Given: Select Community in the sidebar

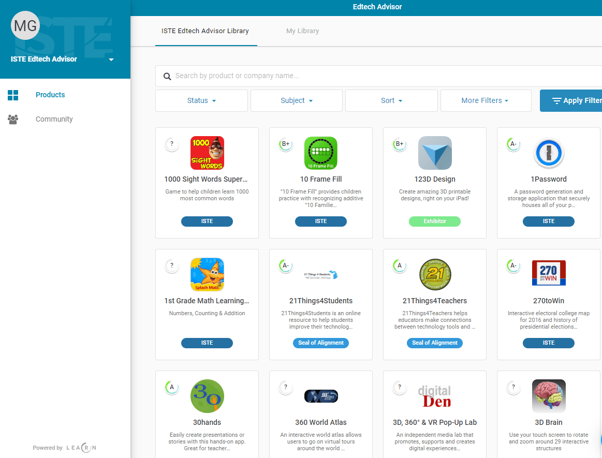Looking at the screenshot, I should 54,120.
